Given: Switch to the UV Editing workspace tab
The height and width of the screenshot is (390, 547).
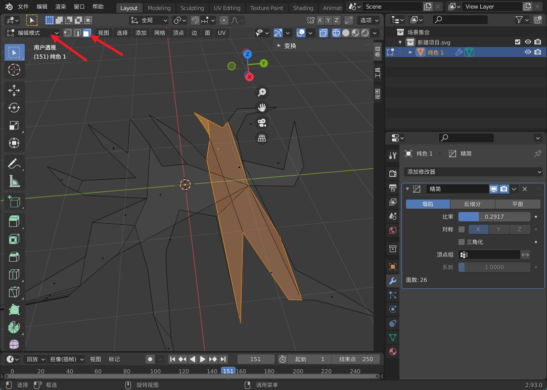Looking at the screenshot, I should (227, 8).
